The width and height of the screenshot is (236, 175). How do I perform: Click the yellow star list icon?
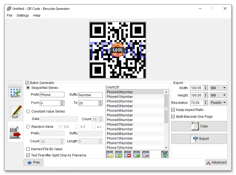pos(110,154)
